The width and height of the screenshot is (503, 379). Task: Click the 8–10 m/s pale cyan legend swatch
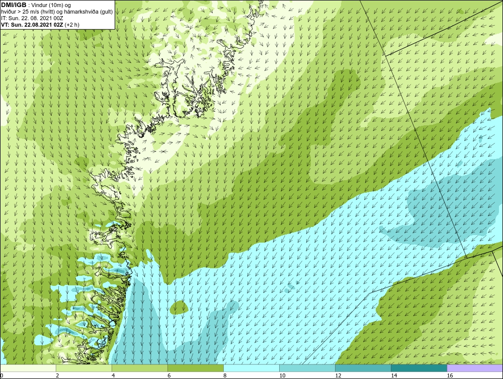pos(251,368)
